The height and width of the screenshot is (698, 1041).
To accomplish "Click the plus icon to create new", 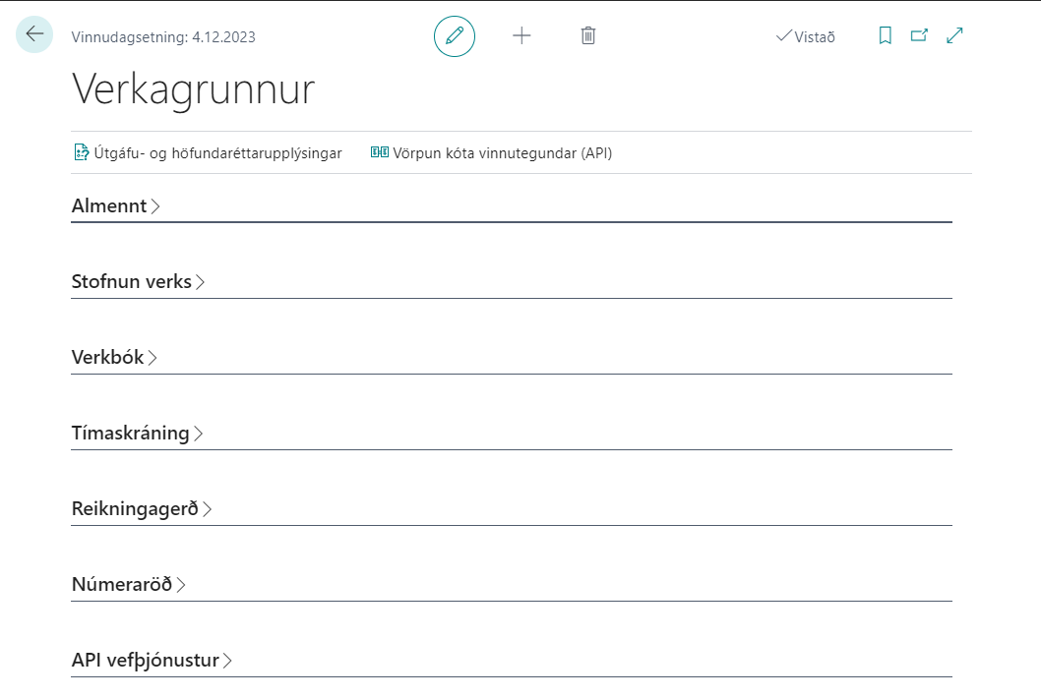I will click(521, 36).
